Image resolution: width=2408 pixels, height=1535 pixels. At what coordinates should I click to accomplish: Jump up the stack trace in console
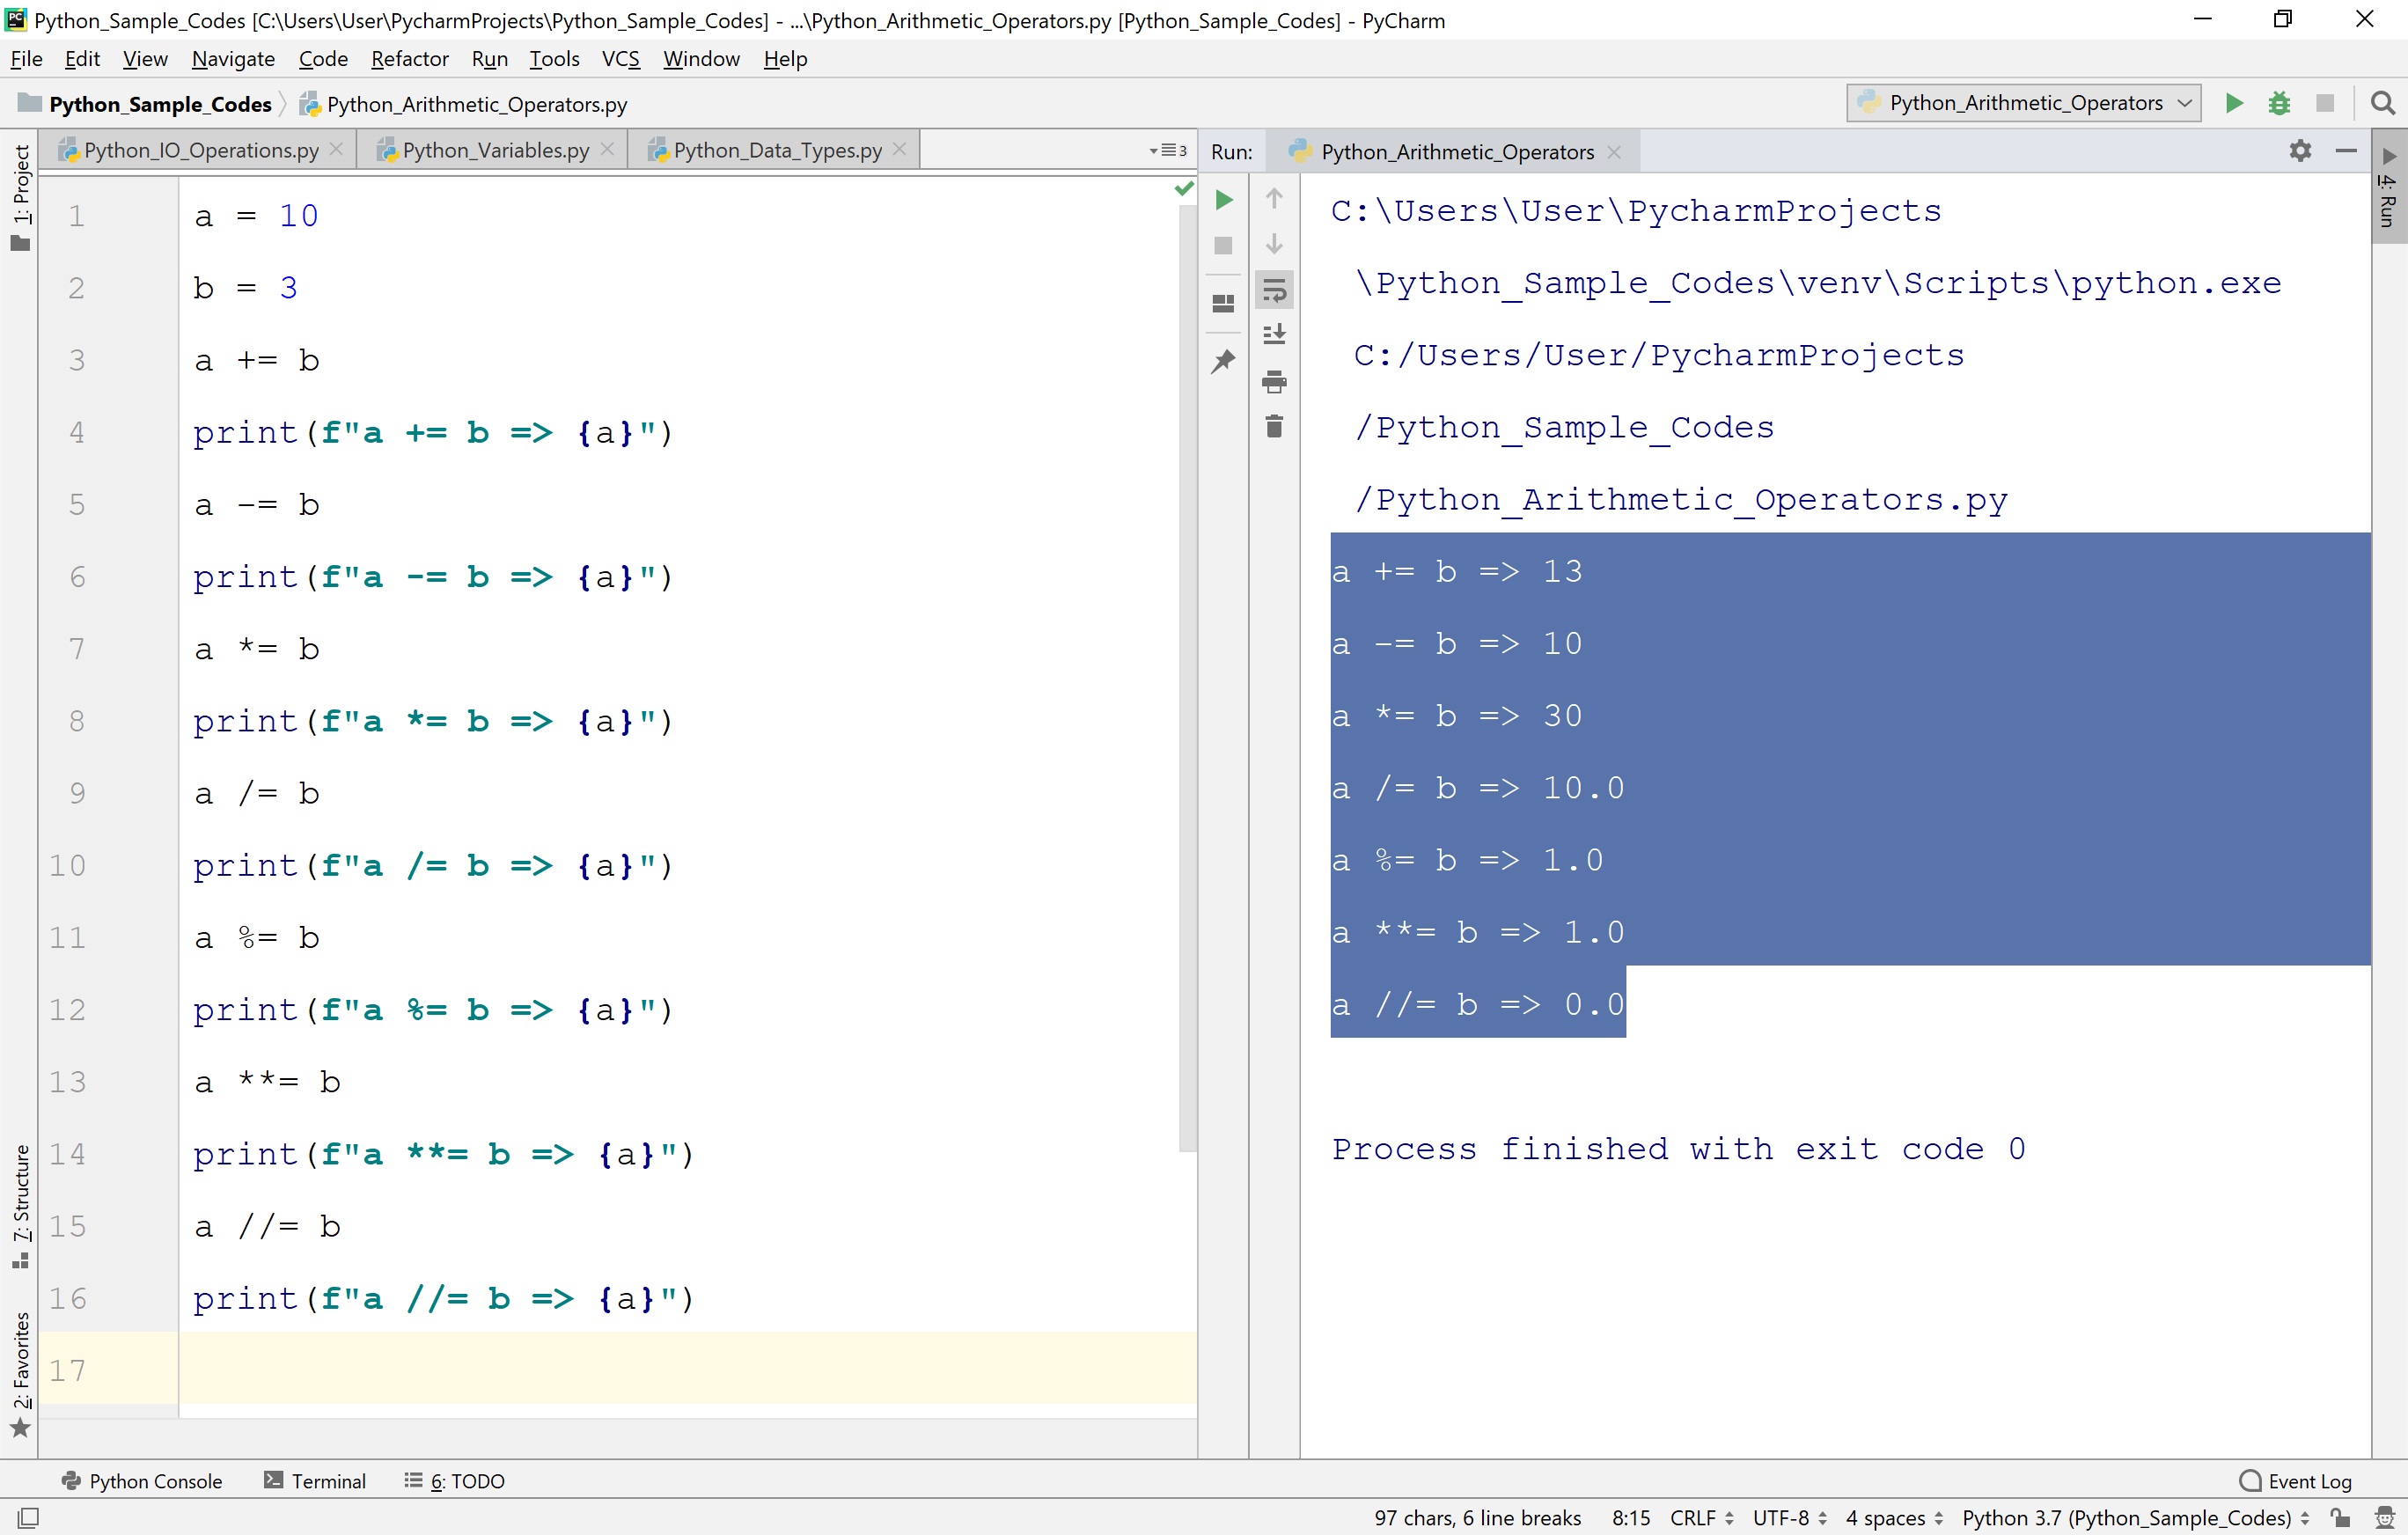(1274, 199)
